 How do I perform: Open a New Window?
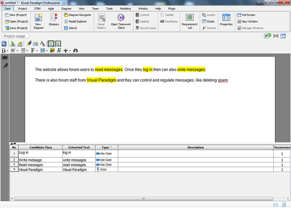(x=248, y=22)
